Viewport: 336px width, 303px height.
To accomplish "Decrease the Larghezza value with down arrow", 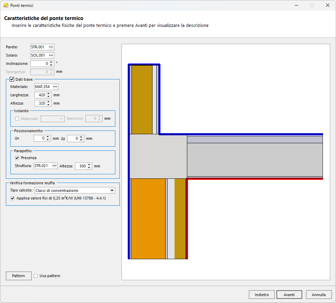I will [x=49, y=96].
